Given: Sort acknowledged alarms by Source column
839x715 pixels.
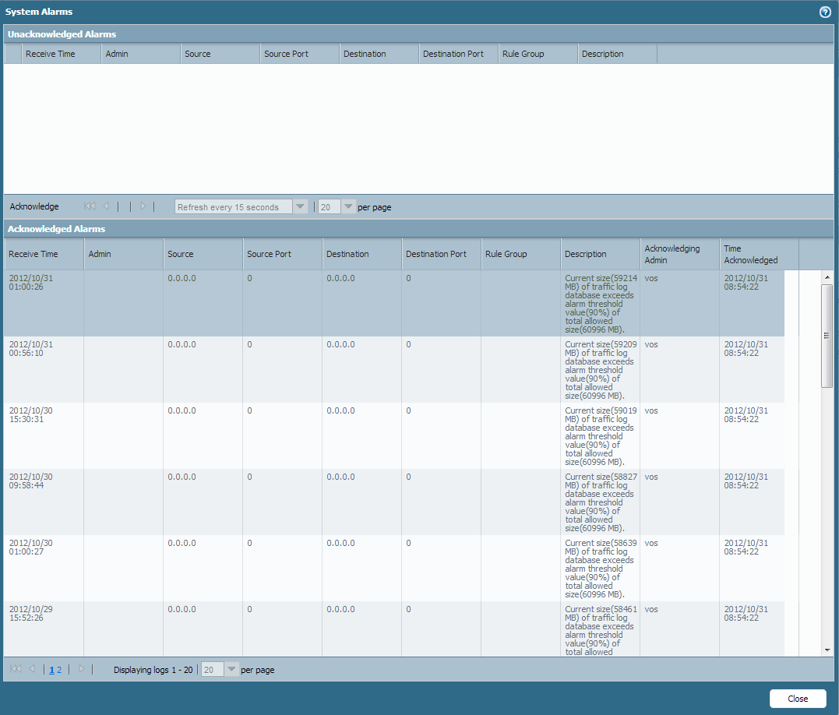Looking at the screenshot, I should click(x=203, y=254).
